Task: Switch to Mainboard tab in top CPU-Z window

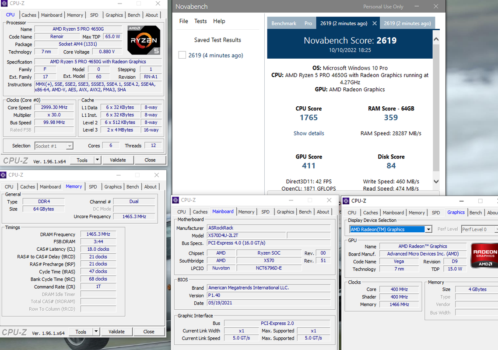Action: click(x=52, y=15)
